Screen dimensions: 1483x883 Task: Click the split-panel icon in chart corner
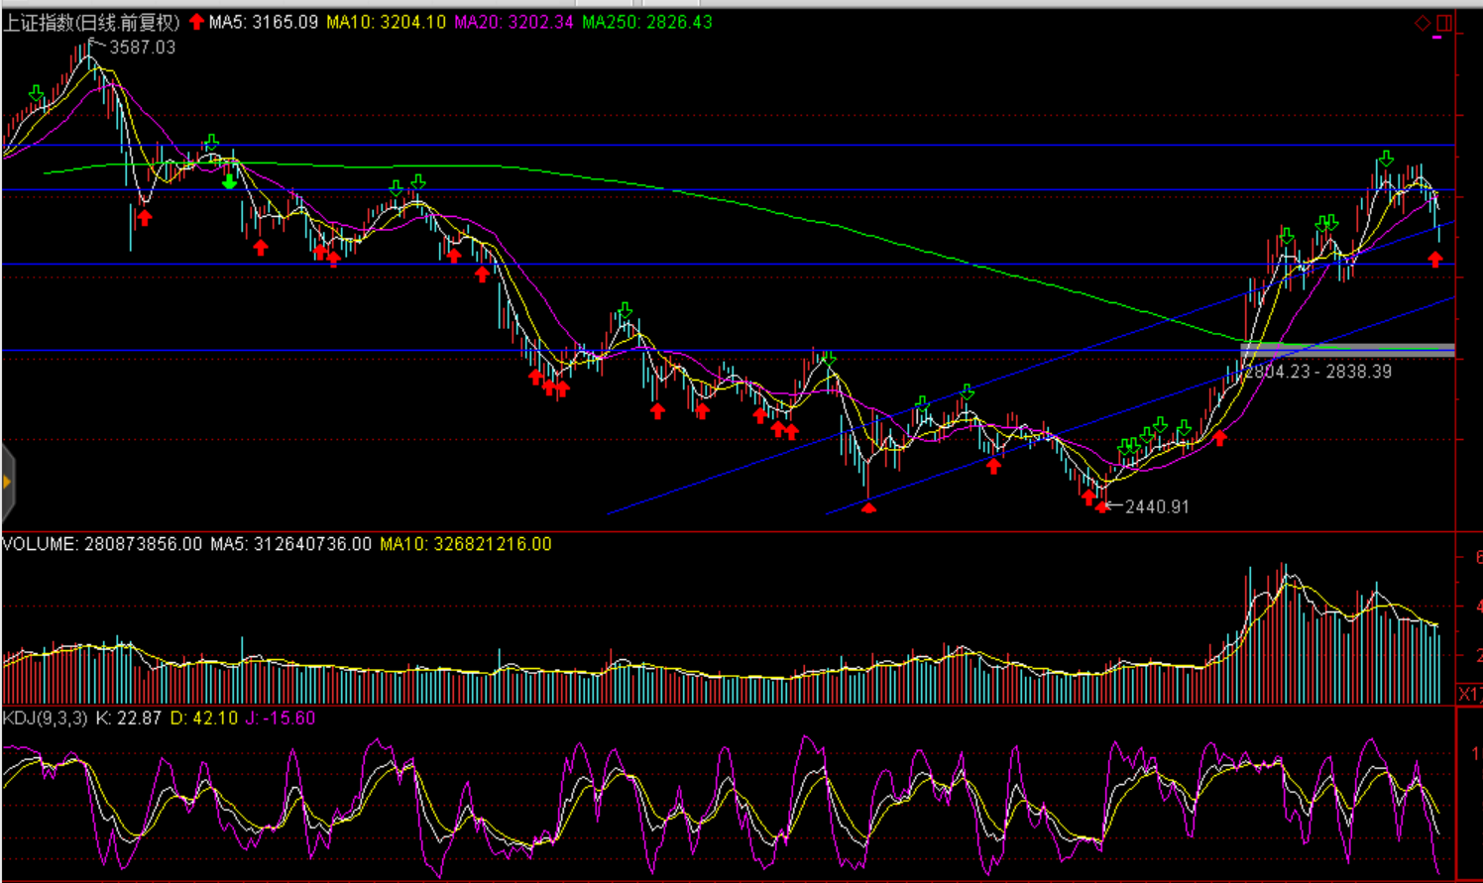click(x=1444, y=23)
